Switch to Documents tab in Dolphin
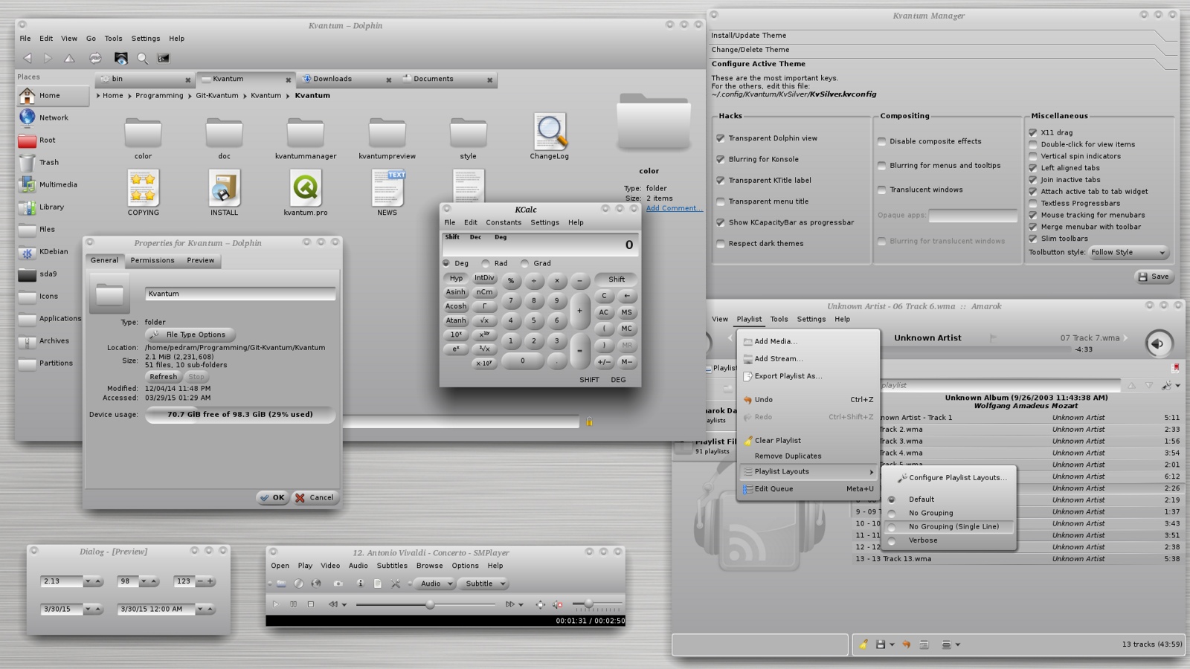The width and height of the screenshot is (1190, 669). click(445, 79)
